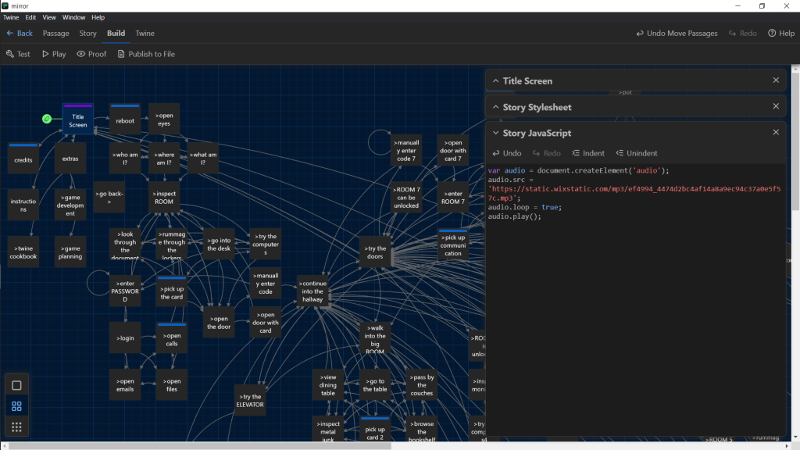This screenshot has height=450, width=800.
Task: Open the Window menu
Action: tap(74, 17)
